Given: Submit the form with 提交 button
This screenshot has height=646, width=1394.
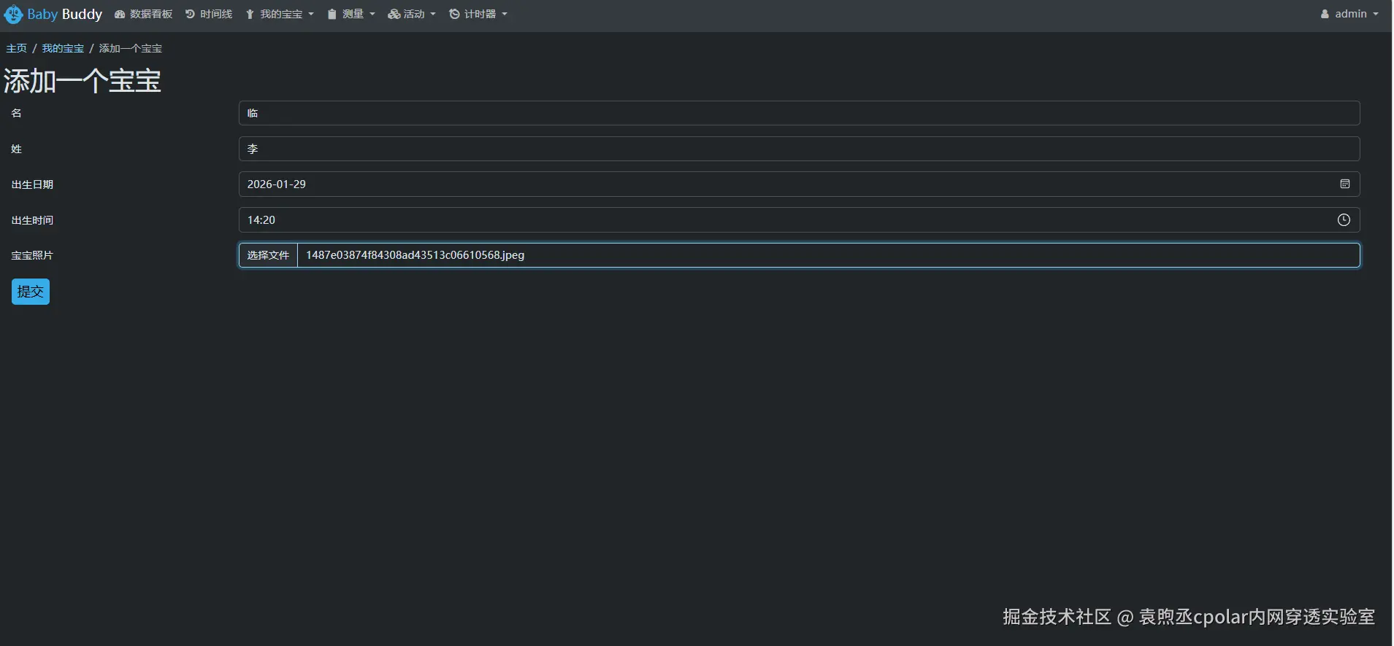Looking at the screenshot, I should click(31, 292).
